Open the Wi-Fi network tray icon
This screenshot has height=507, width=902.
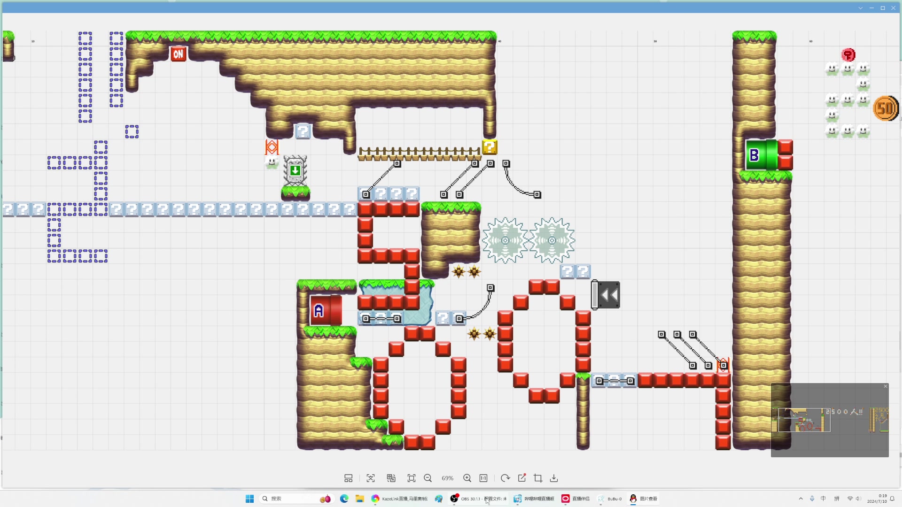click(x=850, y=499)
